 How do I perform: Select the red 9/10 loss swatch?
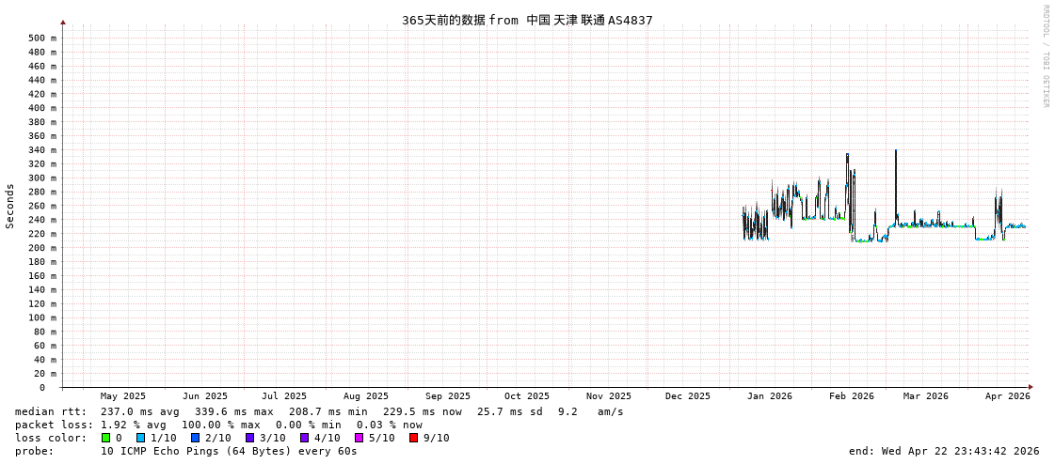[x=413, y=438]
